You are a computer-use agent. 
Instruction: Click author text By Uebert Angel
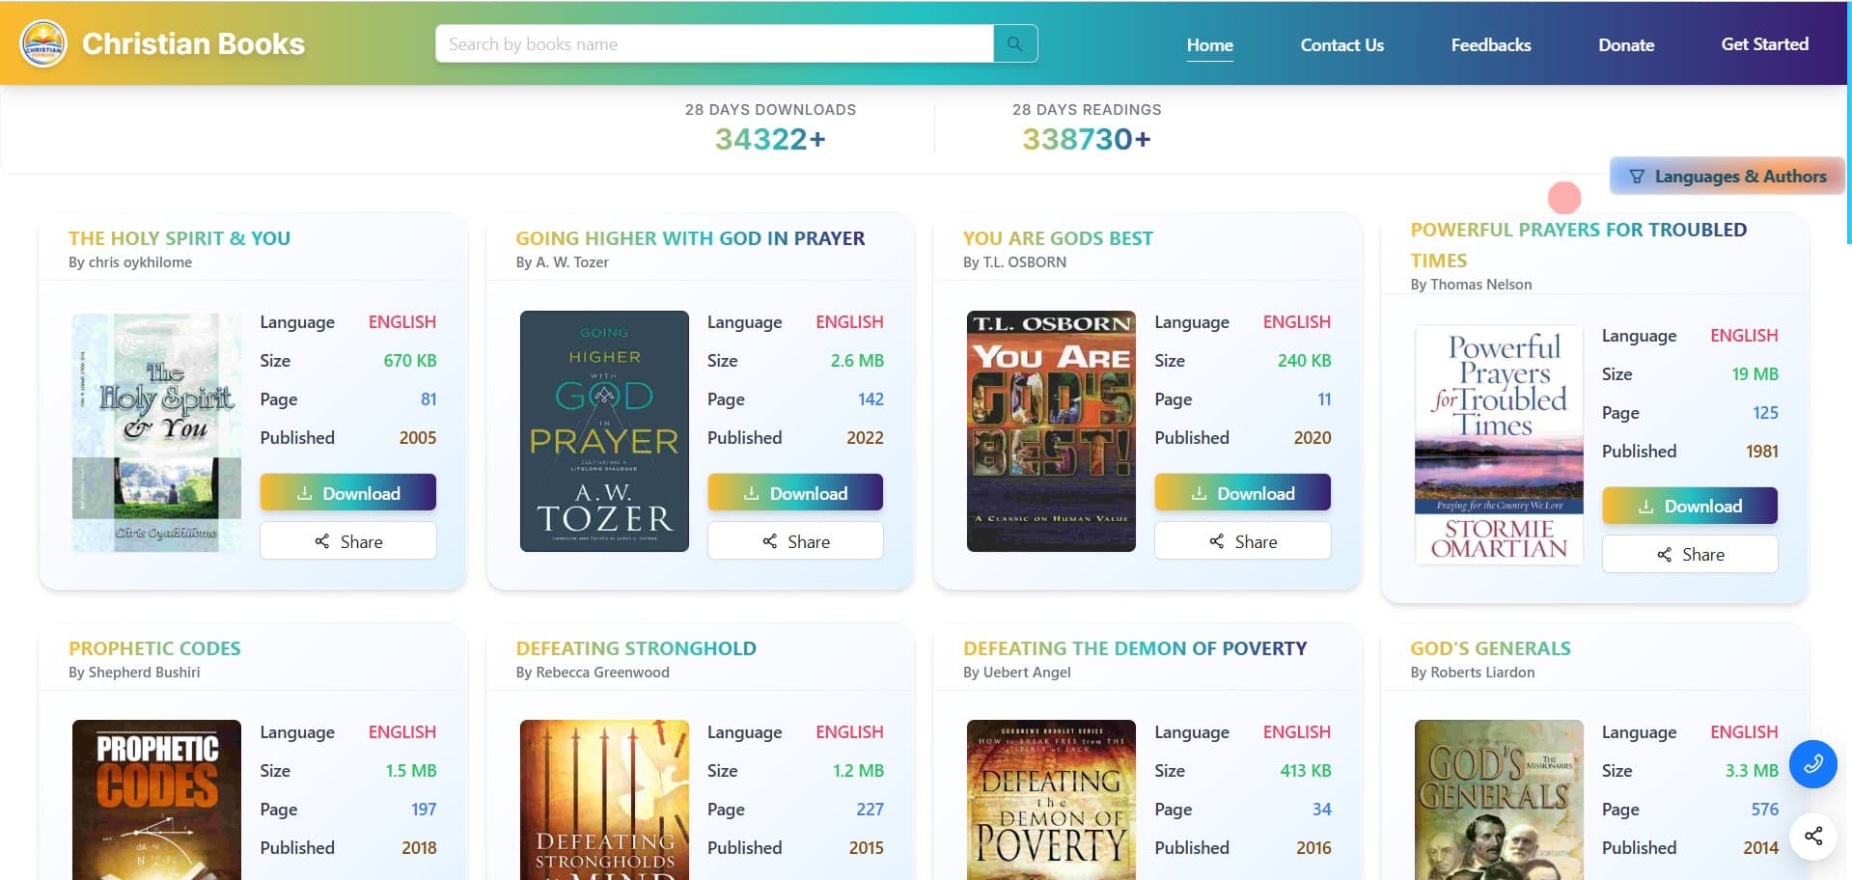1016,673
